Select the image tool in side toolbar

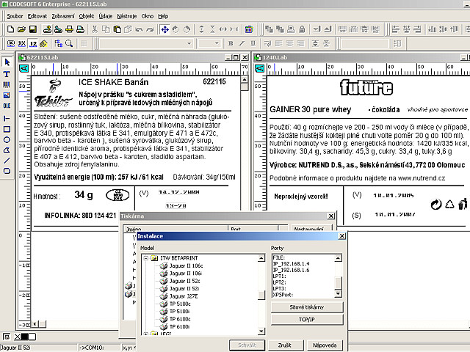click(7, 95)
